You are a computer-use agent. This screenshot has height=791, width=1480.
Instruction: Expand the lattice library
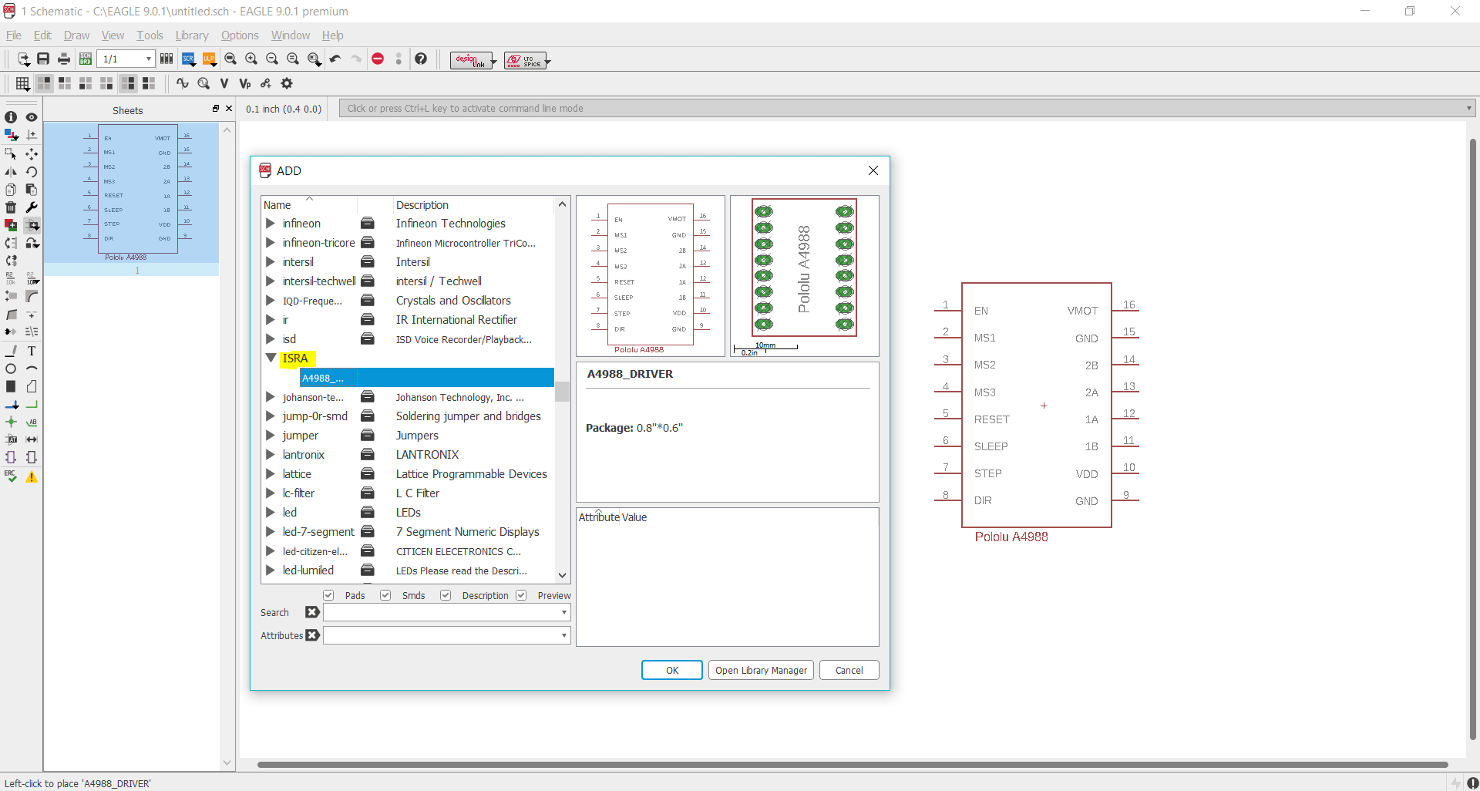tap(271, 474)
